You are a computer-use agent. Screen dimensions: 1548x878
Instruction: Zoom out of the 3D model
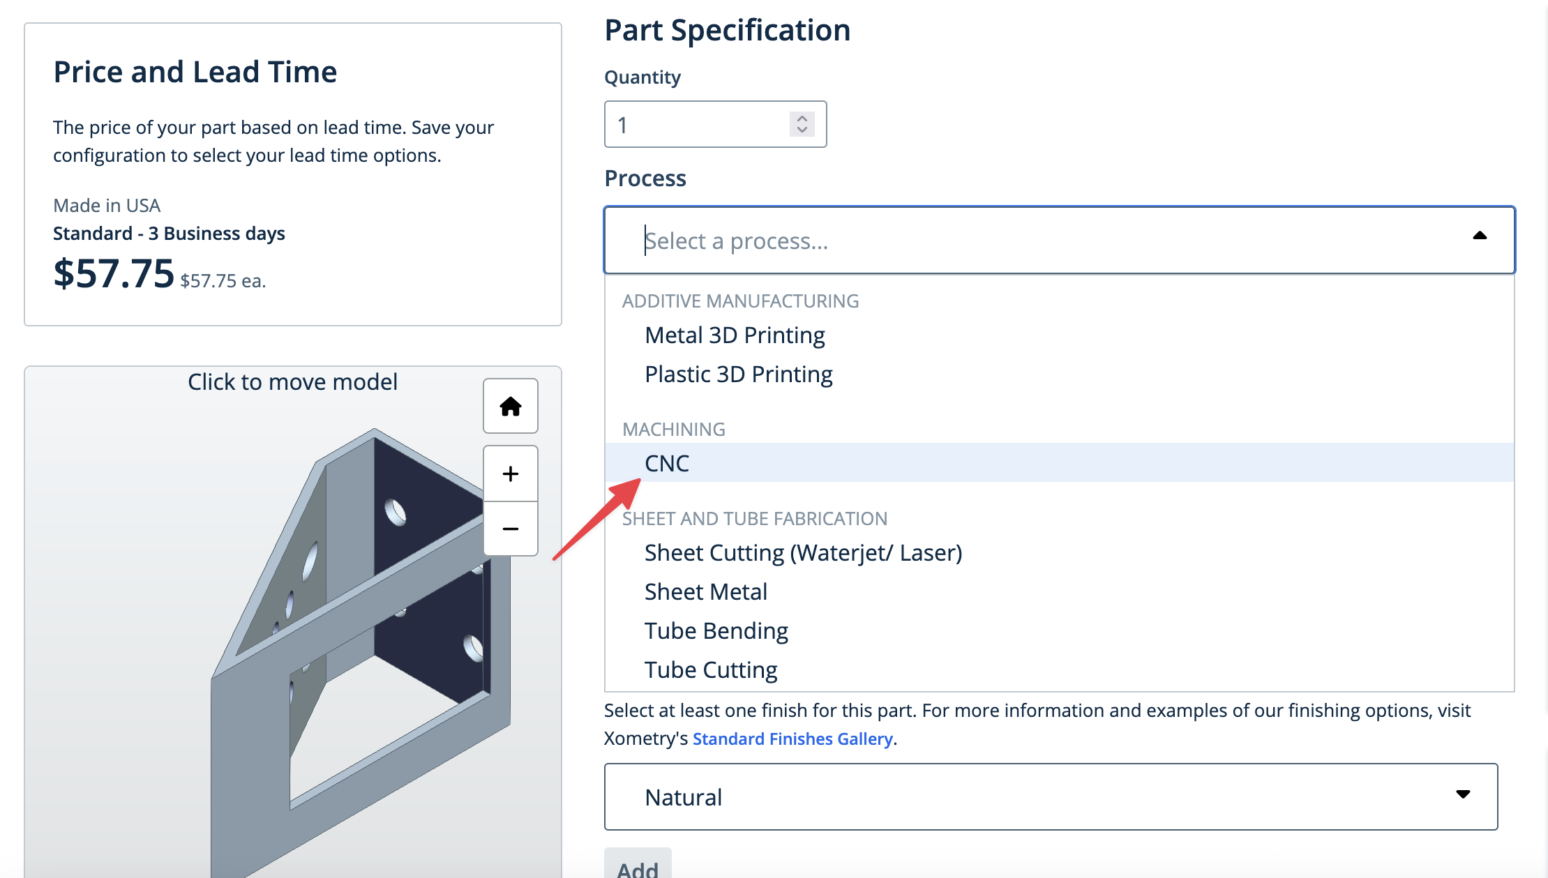pyautogui.click(x=510, y=529)
